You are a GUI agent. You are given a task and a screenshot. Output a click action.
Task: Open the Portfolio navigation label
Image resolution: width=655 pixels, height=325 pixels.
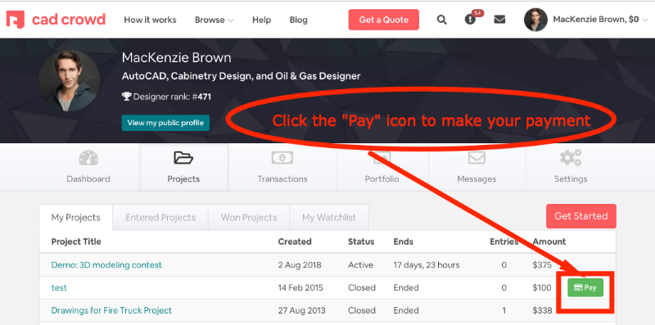click(x=382, y=178)
